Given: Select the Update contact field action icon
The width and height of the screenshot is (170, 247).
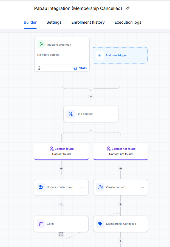Looking at the screenshot, I should pyautogui.click(x=41, y=187).
